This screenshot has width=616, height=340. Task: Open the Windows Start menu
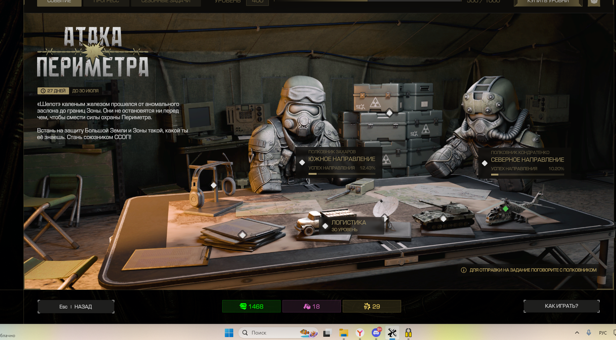pos(229,333)
